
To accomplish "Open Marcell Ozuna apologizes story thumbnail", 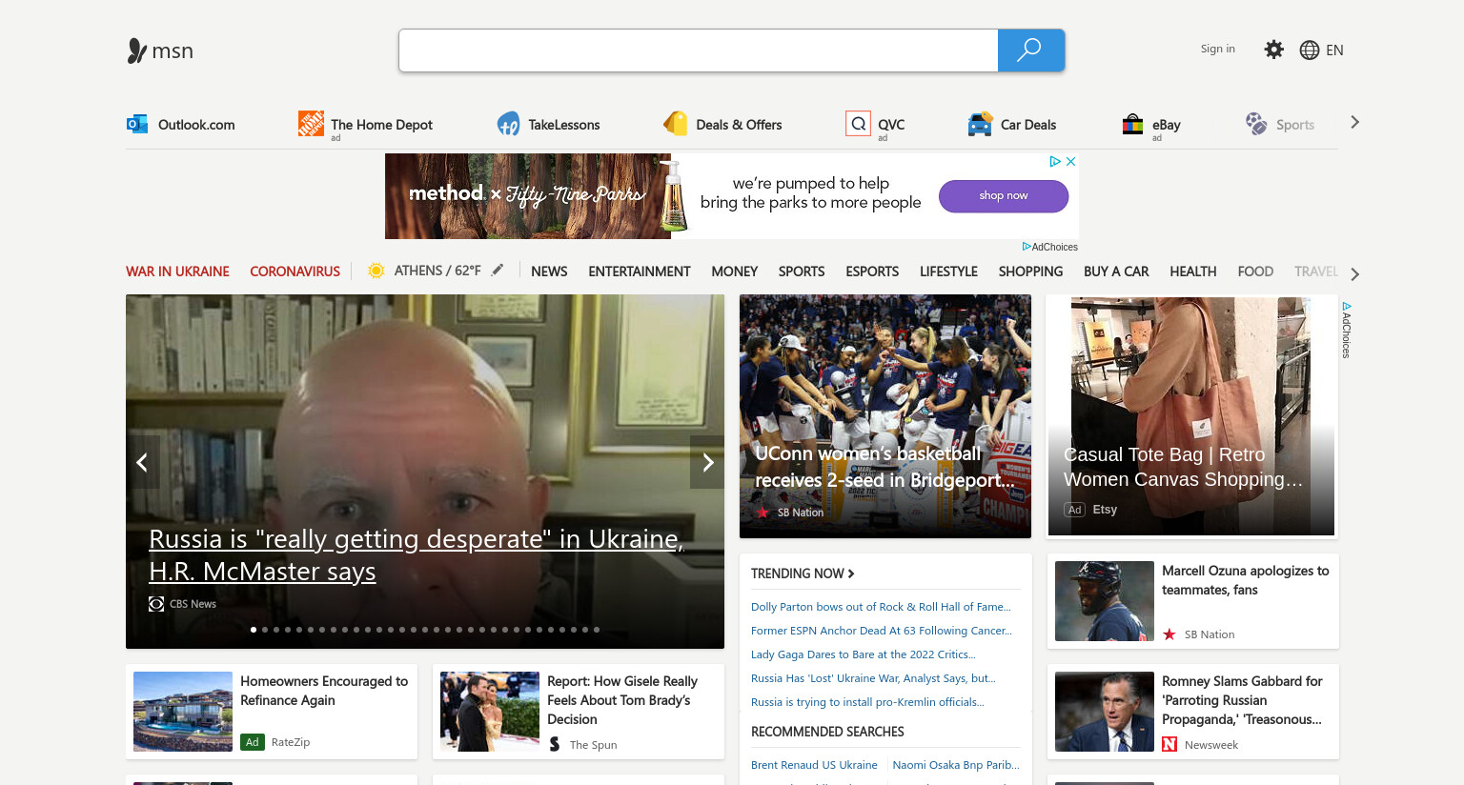I will click(1105, 601).
